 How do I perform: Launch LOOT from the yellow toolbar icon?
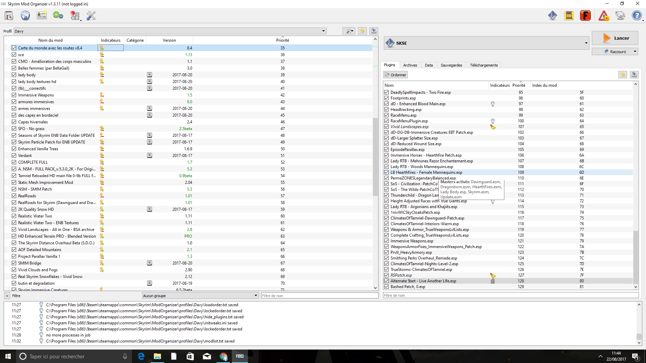pos(569,15)
